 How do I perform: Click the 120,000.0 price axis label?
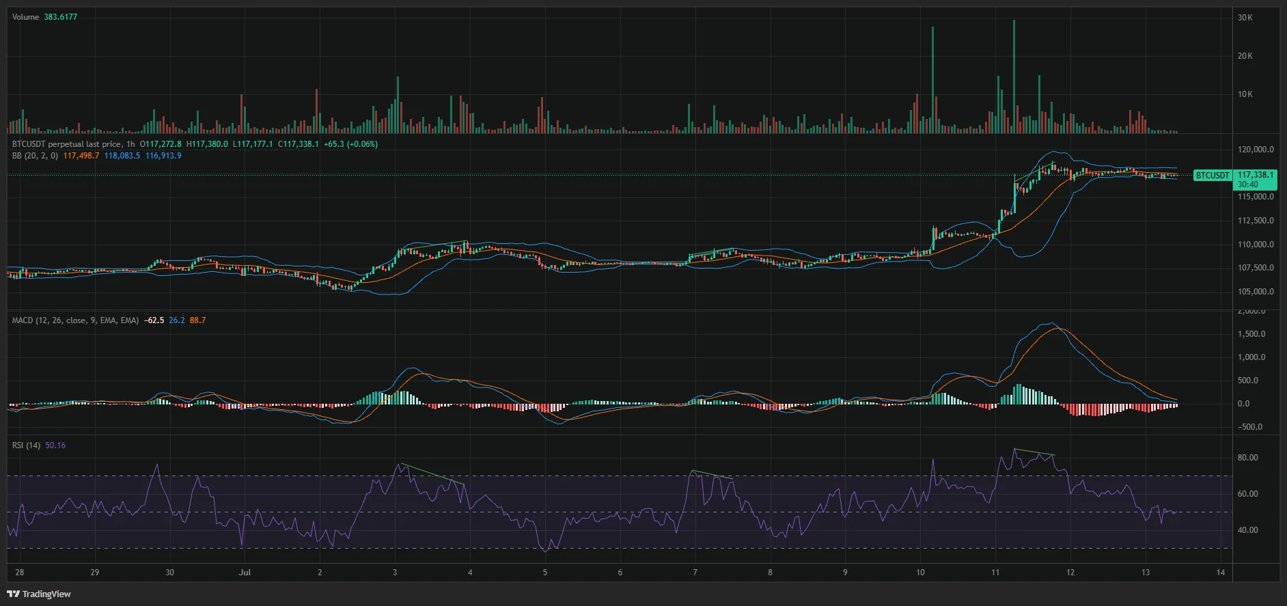click(1256, 150)
